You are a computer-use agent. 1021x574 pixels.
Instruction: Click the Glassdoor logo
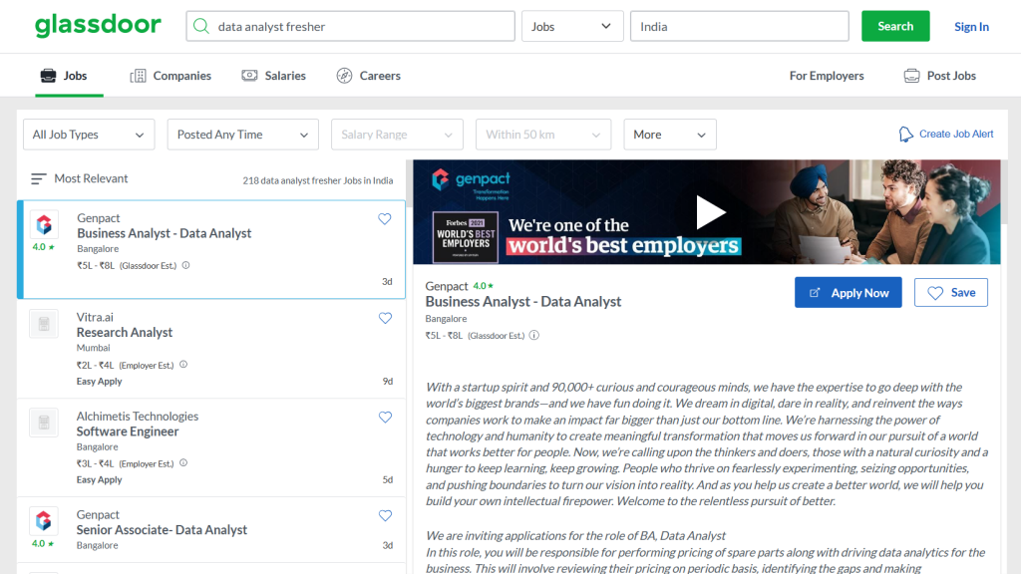98,25
